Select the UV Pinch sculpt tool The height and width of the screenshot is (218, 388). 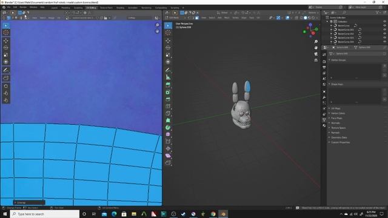[x=6, y=100]
